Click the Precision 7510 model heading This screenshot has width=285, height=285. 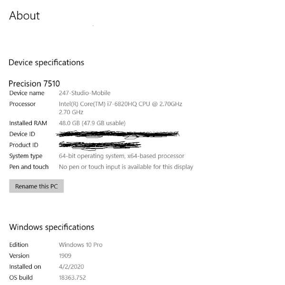click(x=34, y=84)
